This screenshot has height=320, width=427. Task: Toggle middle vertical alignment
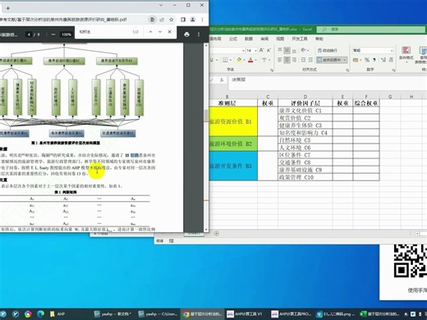coord(287,50)
